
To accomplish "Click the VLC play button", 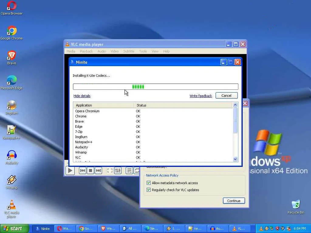I will (x=70, y=171).
